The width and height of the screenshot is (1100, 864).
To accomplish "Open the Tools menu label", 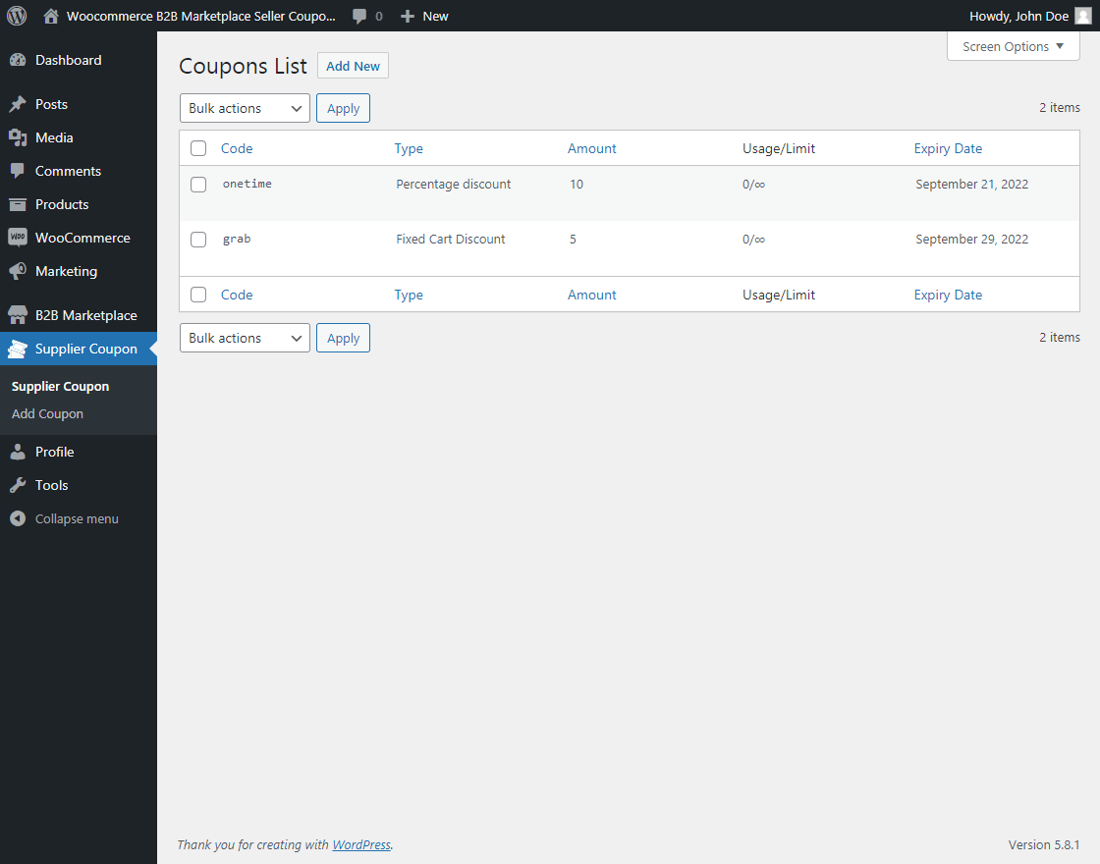I will click(x=51, y=485).
